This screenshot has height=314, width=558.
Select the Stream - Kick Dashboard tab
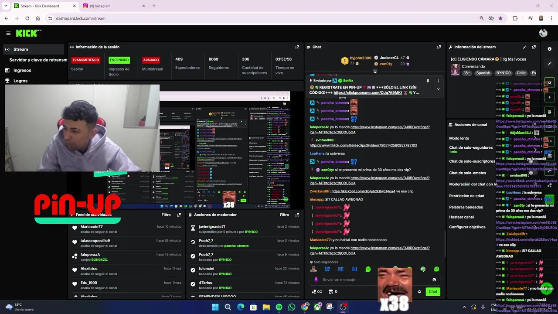[x=44, y=6]
